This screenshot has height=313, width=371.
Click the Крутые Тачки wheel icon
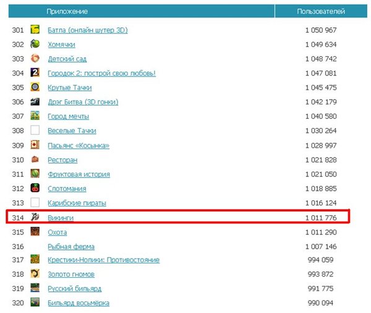pos(35,87)
